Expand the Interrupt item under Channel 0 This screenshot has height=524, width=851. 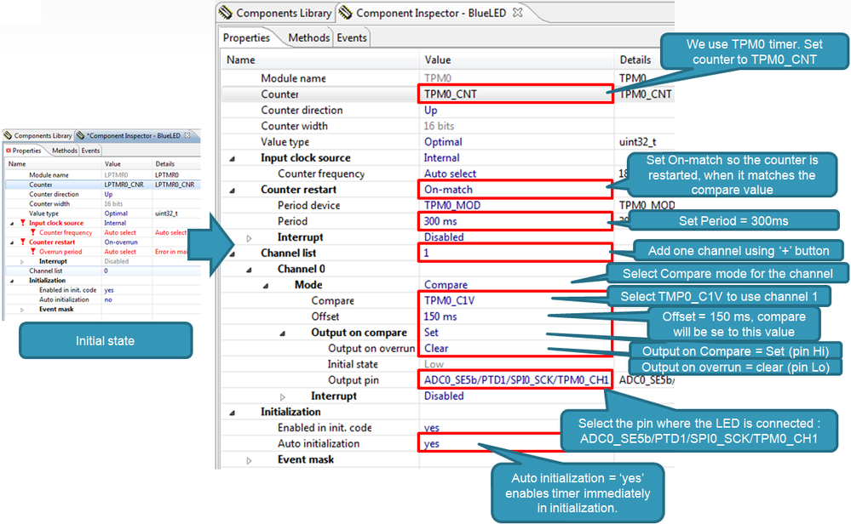point(283,396)
